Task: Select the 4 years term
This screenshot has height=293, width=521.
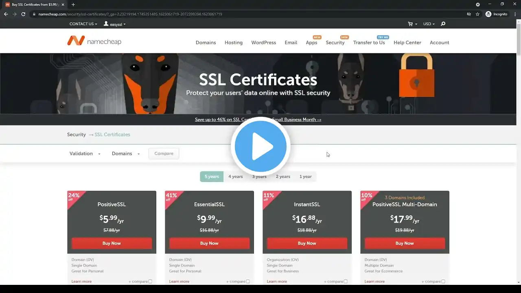Action: click(235, 177)
